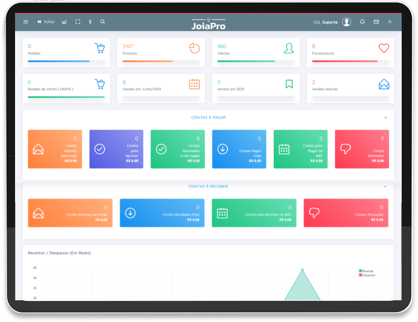The height and width of the screenshot is (322, 418).
Task: Collapse the Contas à Pagar panel
Action: click(385, 118)
